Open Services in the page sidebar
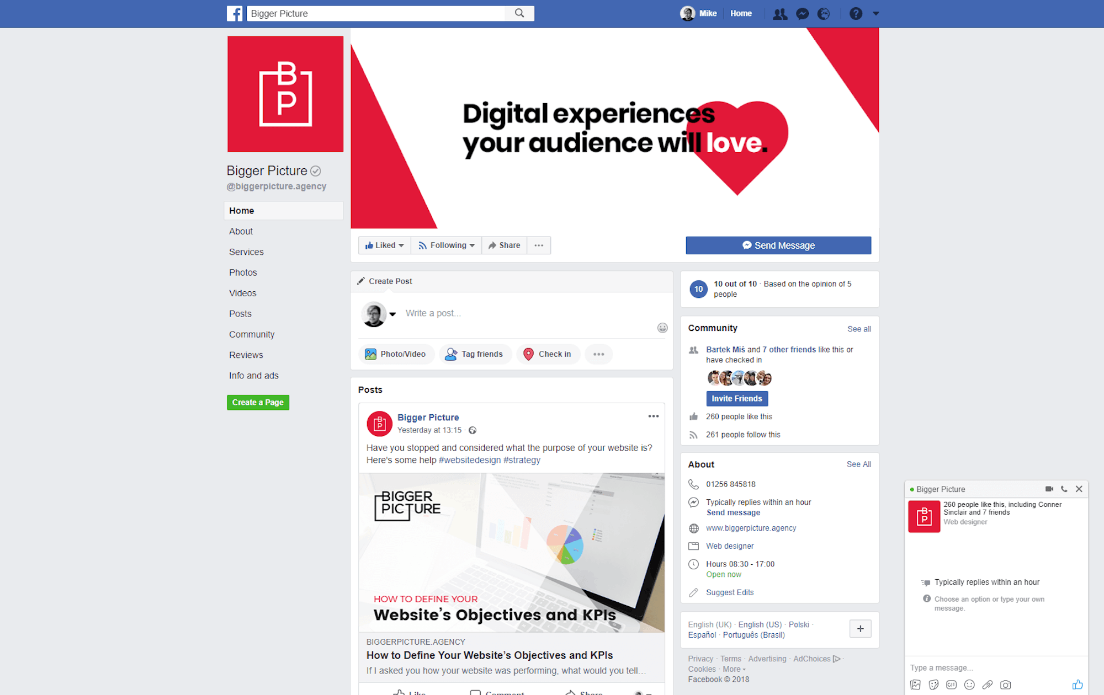The height and width of the screenshot is (695, 1104). [246, 252]
